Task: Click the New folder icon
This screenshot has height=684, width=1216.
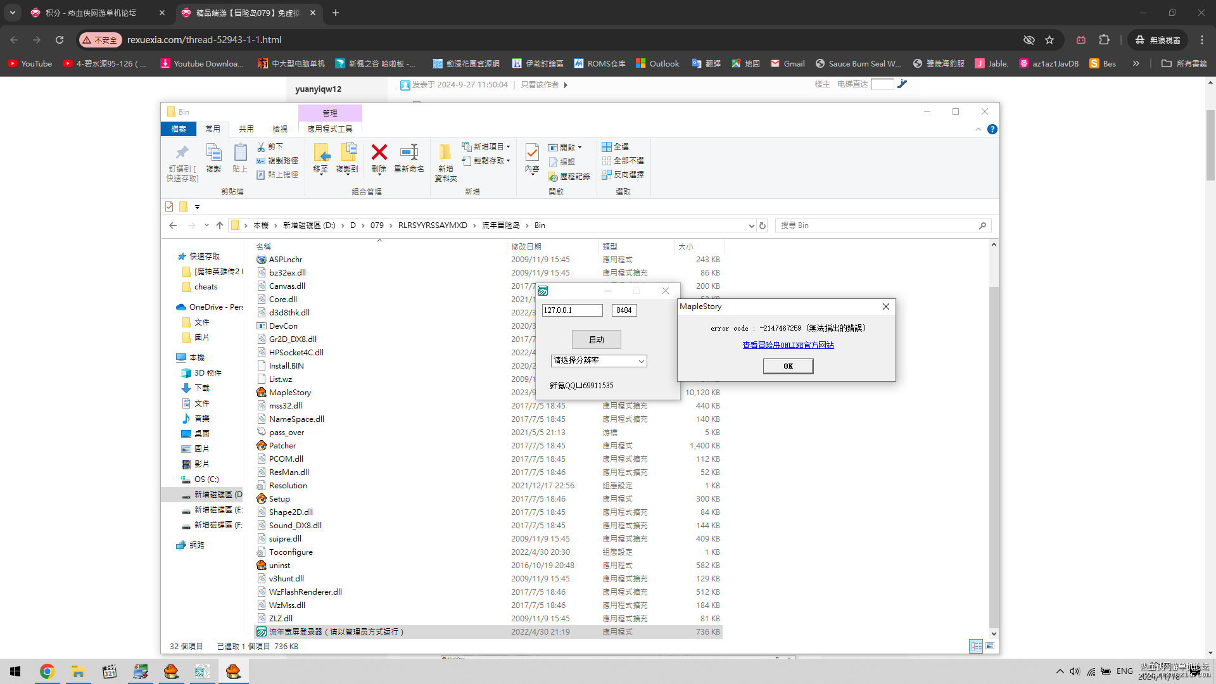Action: (x=445, y=153)
